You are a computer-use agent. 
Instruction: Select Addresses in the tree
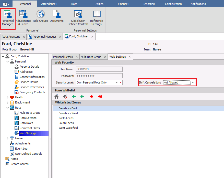point(26,72)
